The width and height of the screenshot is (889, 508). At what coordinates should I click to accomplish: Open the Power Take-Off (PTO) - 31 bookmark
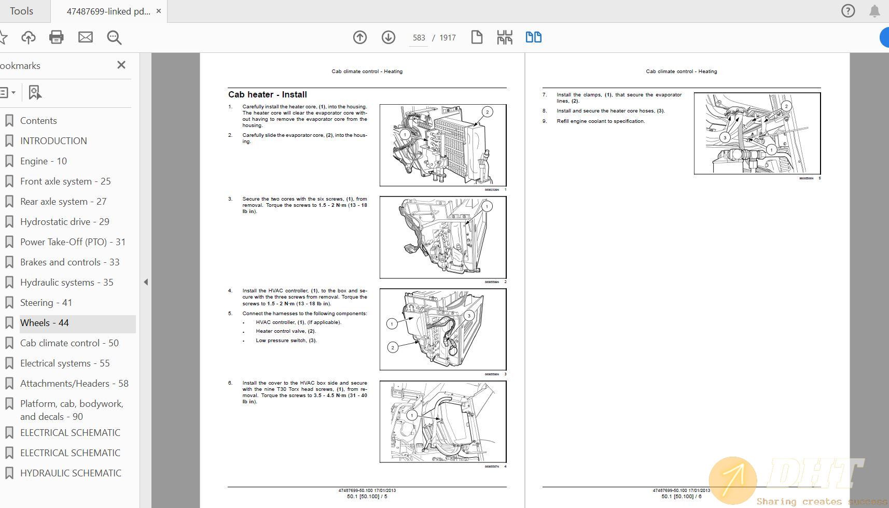point(73,242)
